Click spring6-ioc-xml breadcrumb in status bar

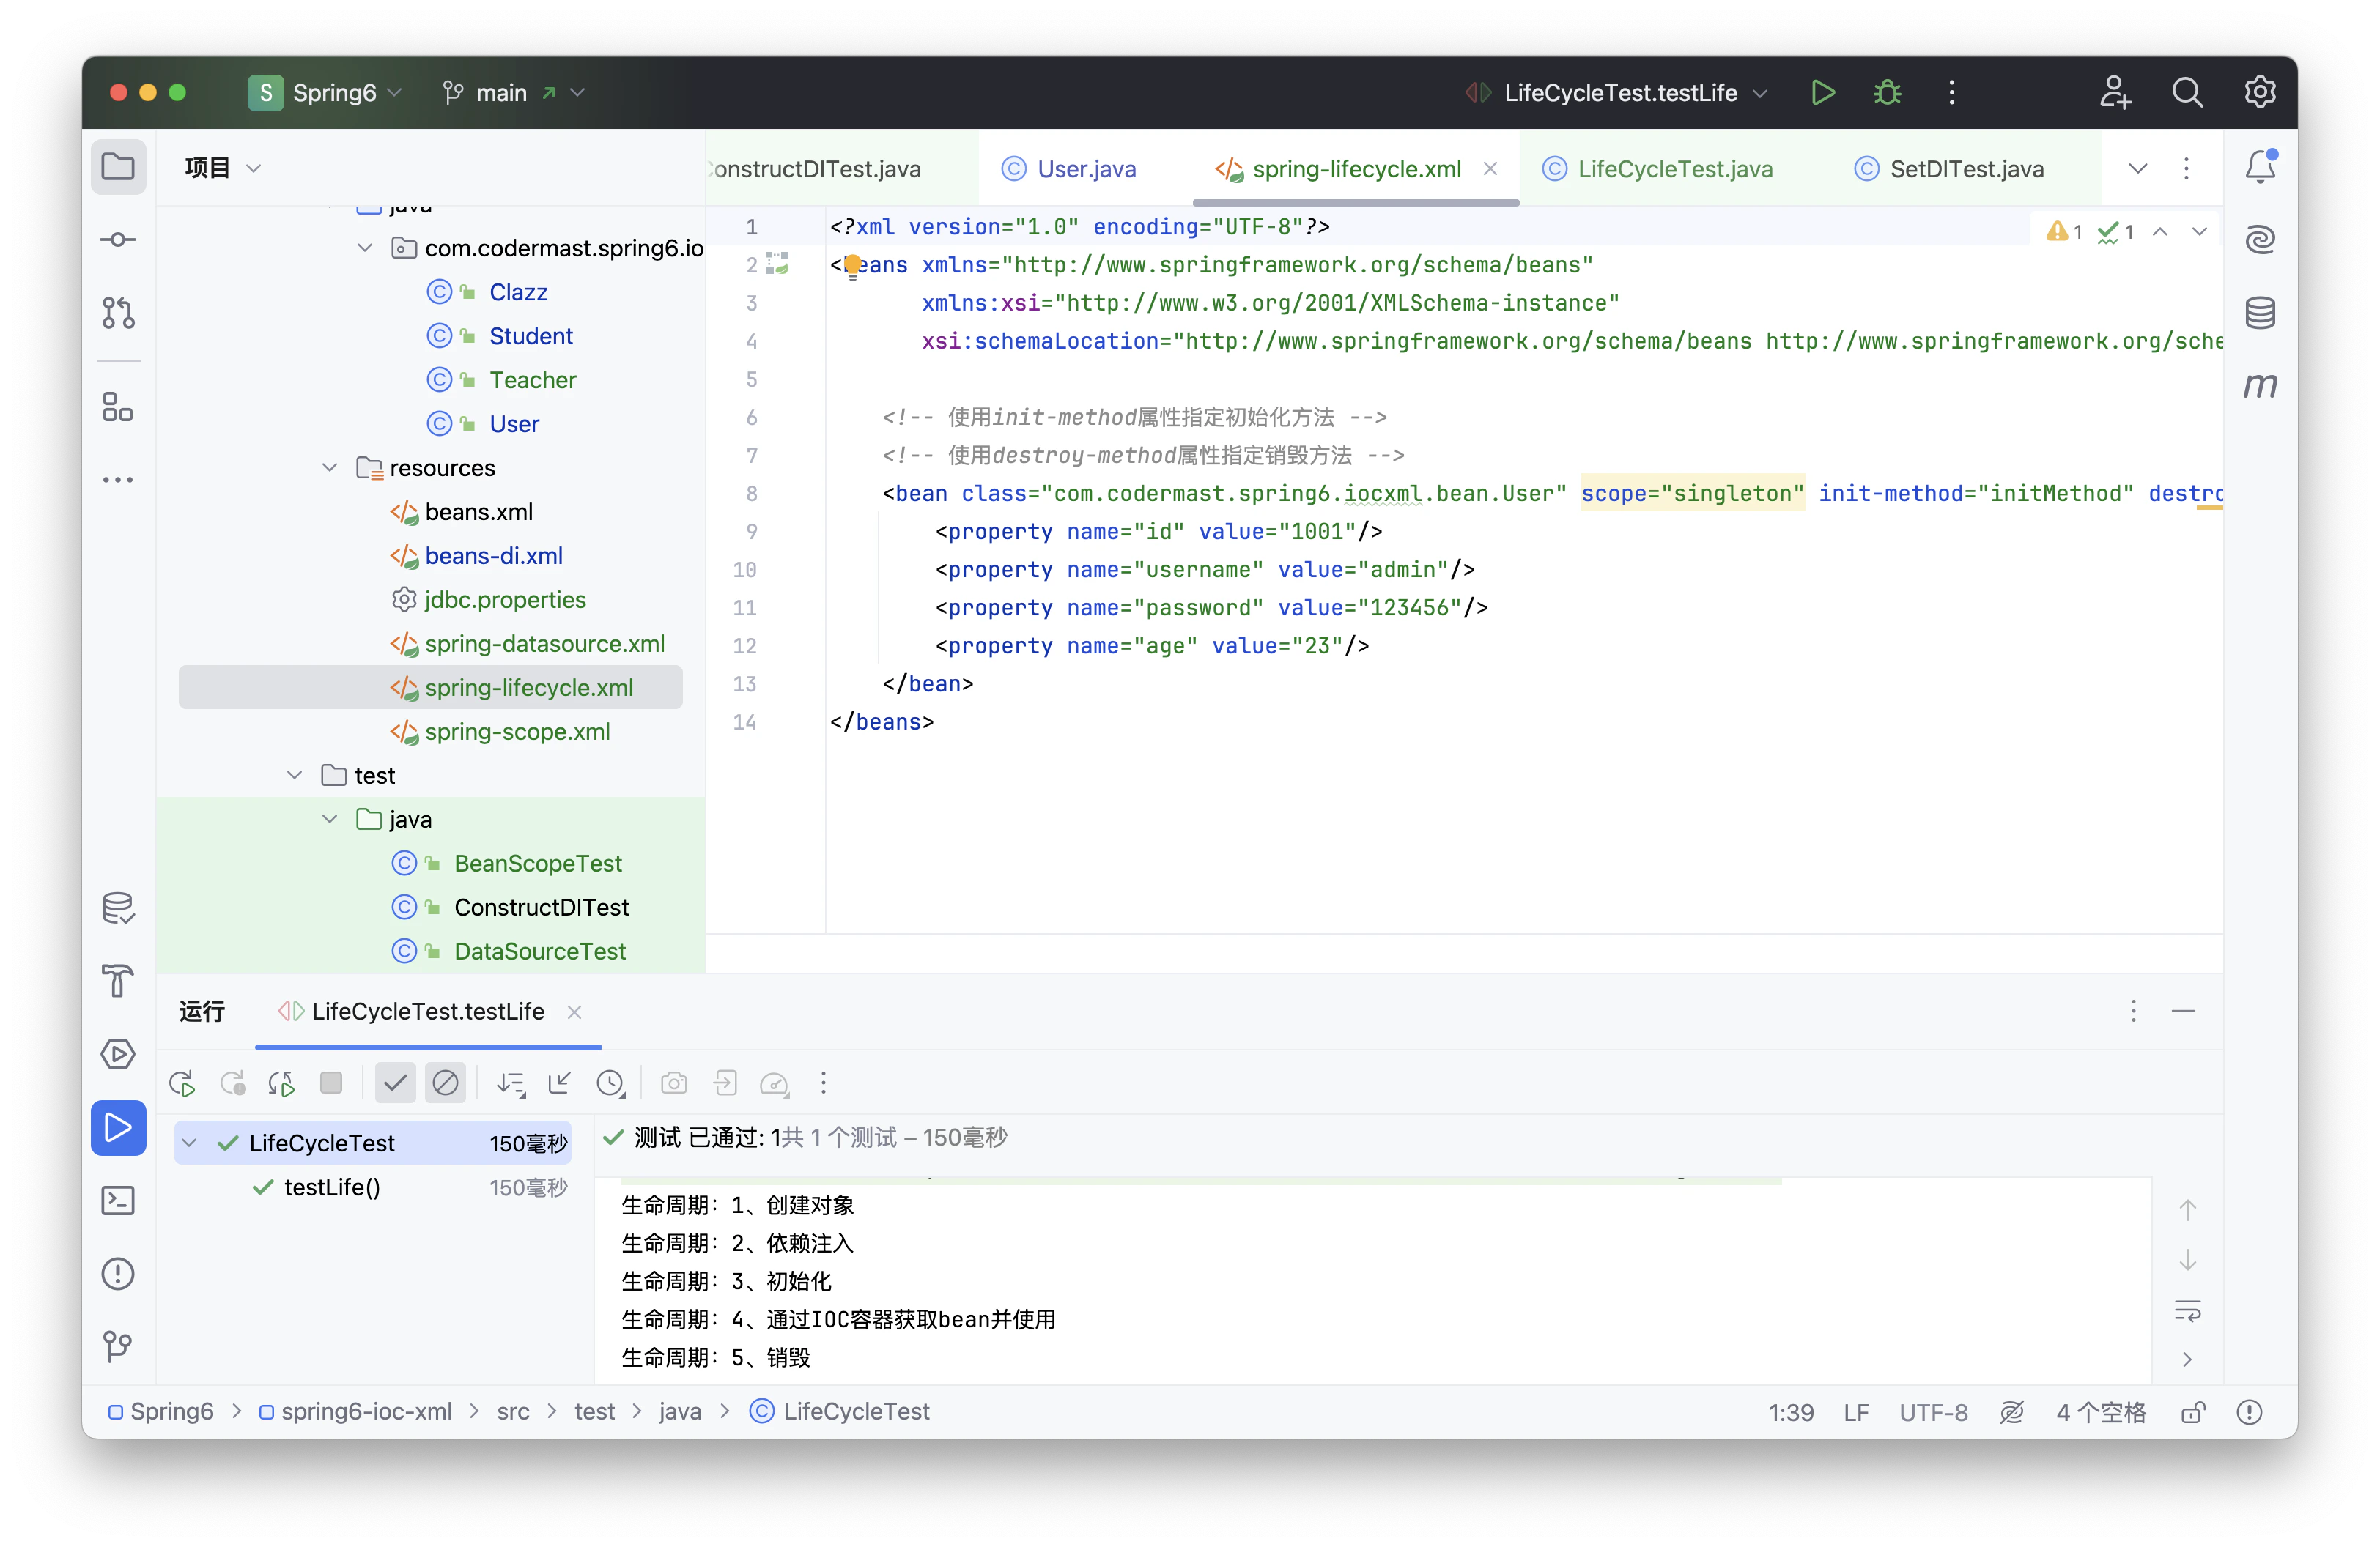366,1411
